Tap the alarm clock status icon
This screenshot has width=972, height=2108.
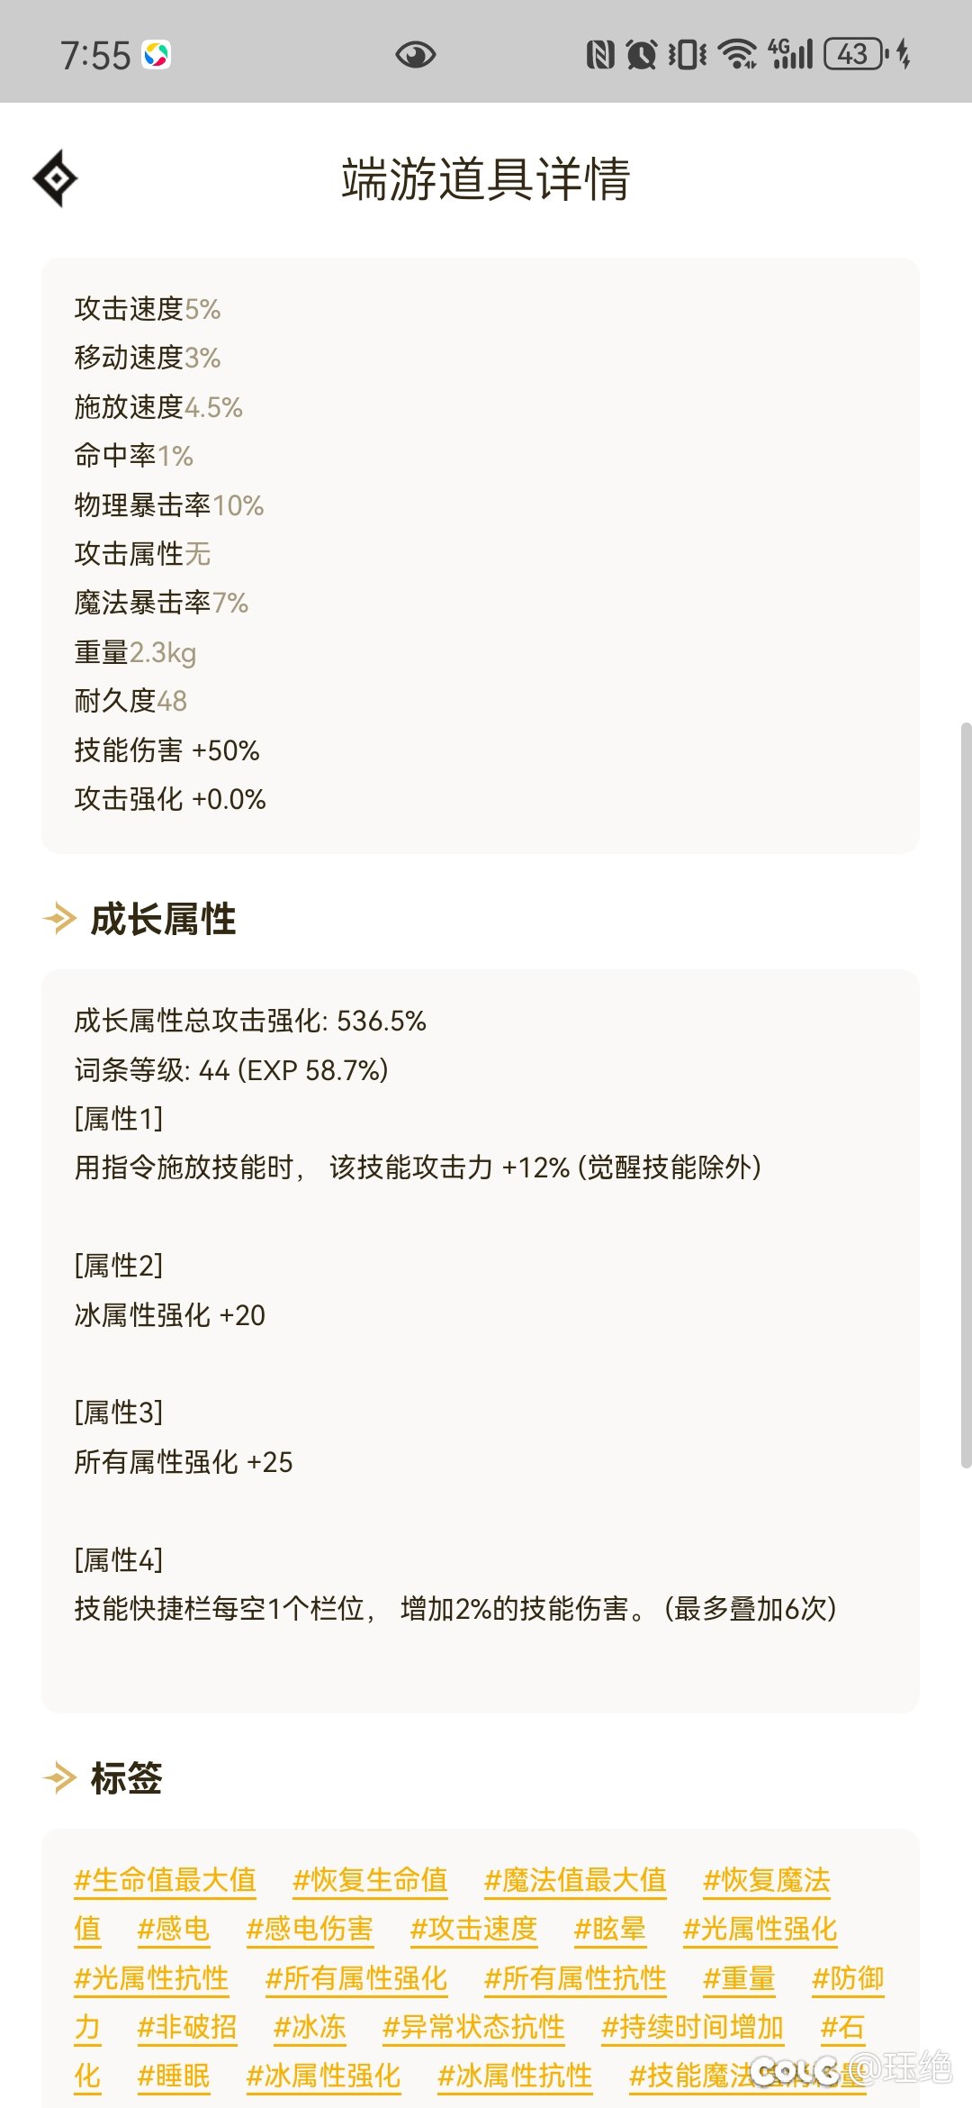point(642,55)
